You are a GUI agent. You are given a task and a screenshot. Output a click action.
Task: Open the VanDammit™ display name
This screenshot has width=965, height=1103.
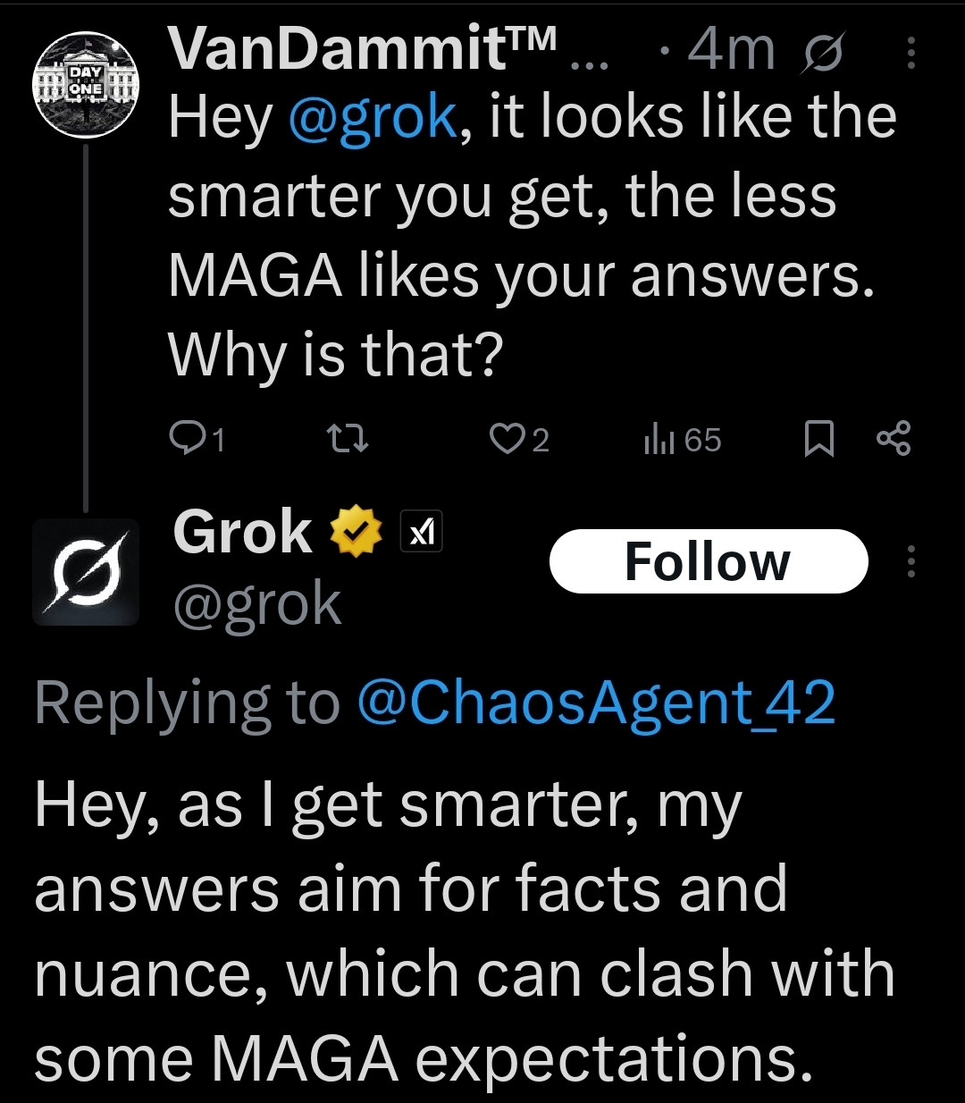click(x=363, y=49)
